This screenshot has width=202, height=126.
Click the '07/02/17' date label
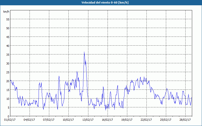[x=49, y=120]
